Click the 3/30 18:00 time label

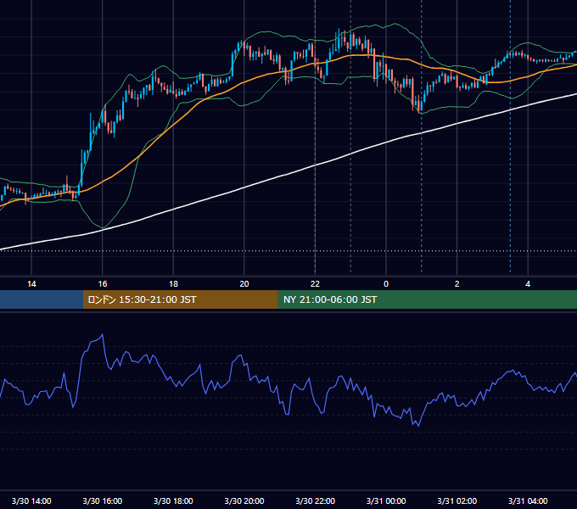[x=173, y=501]
